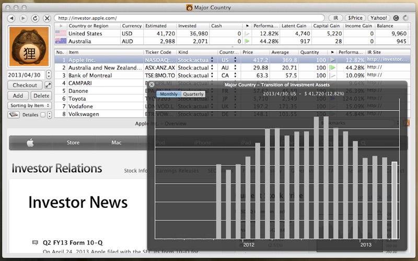The image size is (418, 261).
Task: Open Kind dropdown for Bank of Montreal
Action: point(212,75)
